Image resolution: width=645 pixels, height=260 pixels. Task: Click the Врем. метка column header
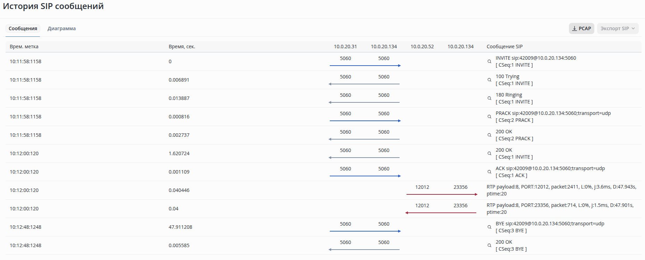[24, 47]
